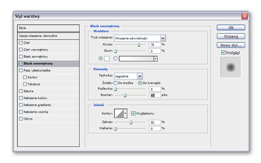Tick the Kontur sub-option checkbox
The height and width of the screenshot is (163, 261).
tap(25, 77)
